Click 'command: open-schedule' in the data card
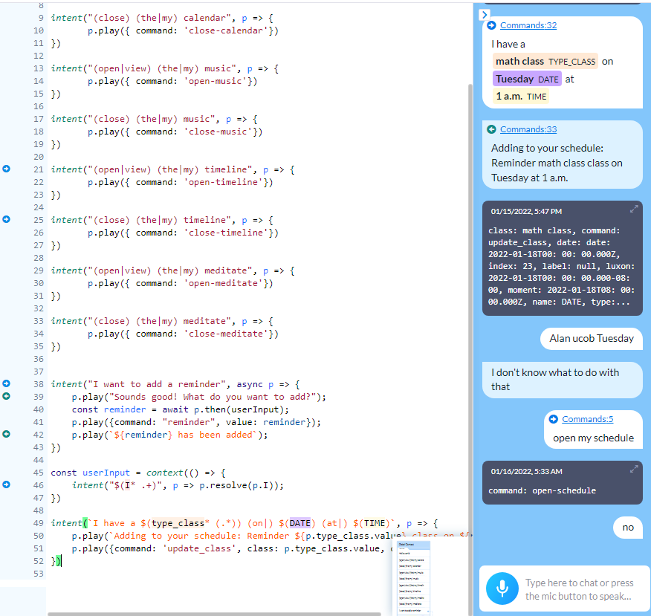The height and width of the screenshot is (616, 651). click(x=542, y=490)
